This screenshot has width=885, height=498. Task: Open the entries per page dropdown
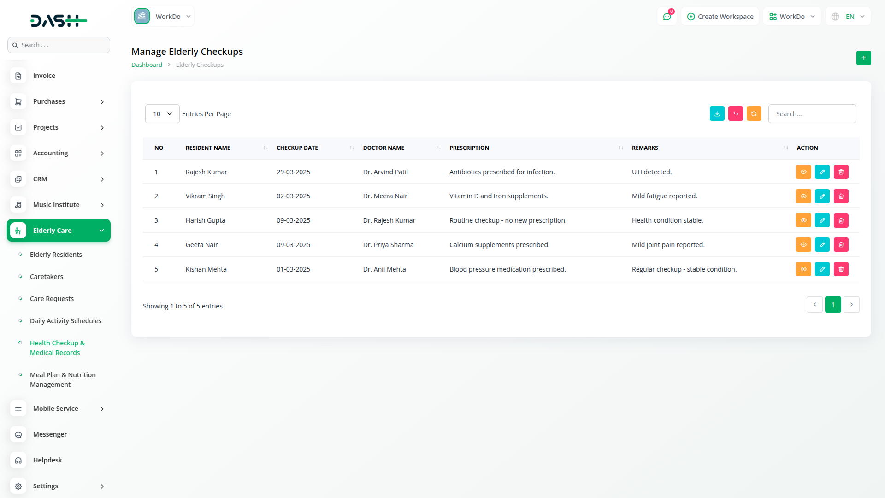click(x=162, y=114)
